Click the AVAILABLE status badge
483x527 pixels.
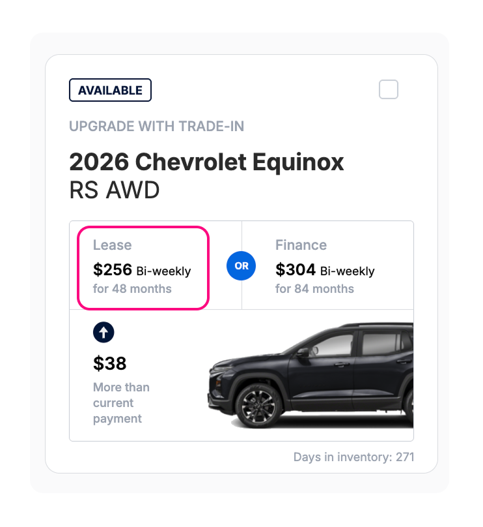[110, 91]
